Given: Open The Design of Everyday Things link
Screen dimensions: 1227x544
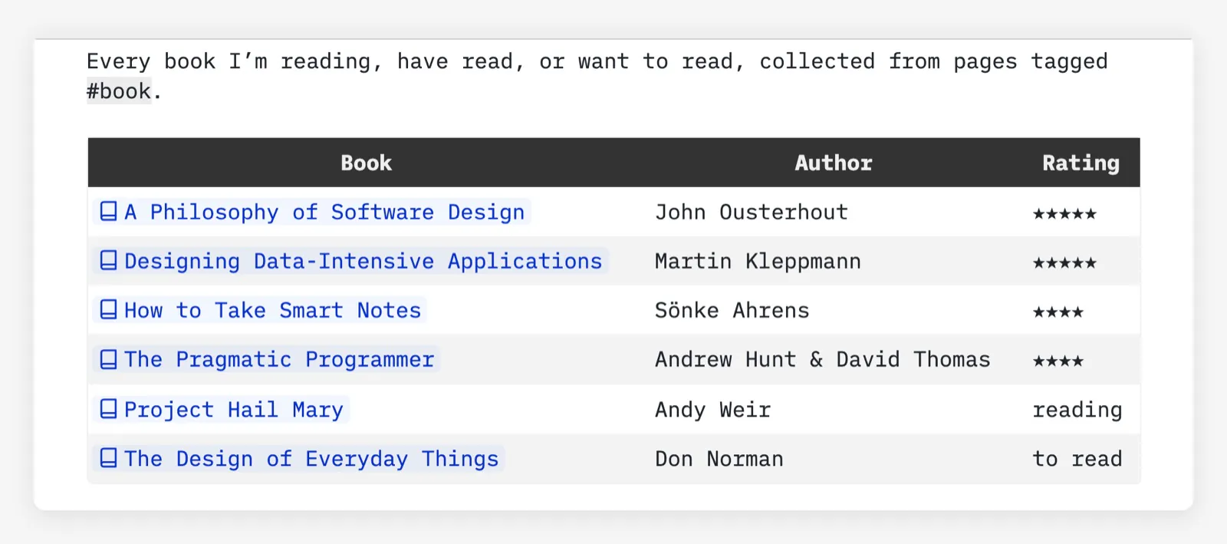Looking at the screenshot, I should 299,459.
